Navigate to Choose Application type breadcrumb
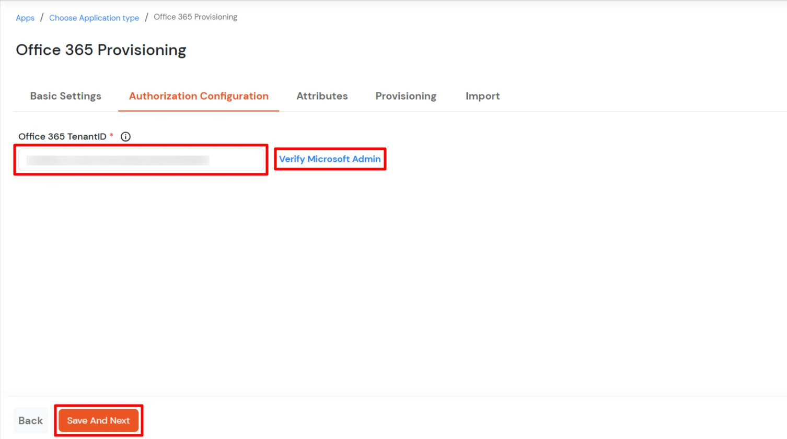Screen dimensions: 787x439 click(x=94, y=17)
